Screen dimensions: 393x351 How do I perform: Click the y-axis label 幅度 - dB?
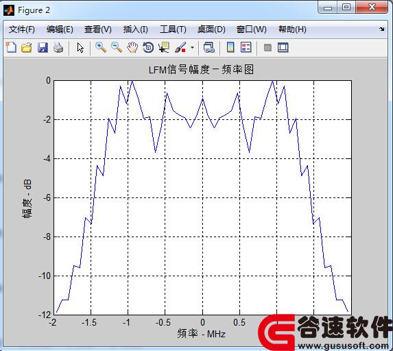click(x=27, y=199)
